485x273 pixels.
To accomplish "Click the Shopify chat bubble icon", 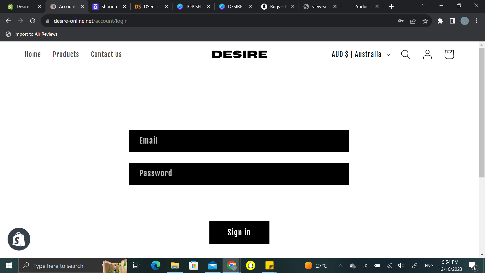I will [19, 239].
